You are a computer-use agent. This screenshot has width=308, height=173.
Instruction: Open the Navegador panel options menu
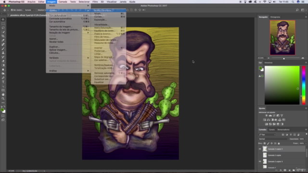[x=306, y=17]
